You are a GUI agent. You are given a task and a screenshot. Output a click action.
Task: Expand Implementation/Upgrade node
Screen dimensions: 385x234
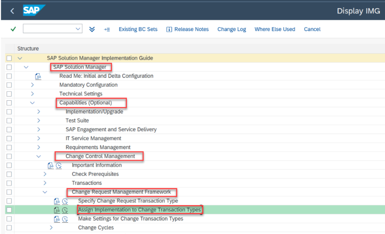(x=38, y=112)
